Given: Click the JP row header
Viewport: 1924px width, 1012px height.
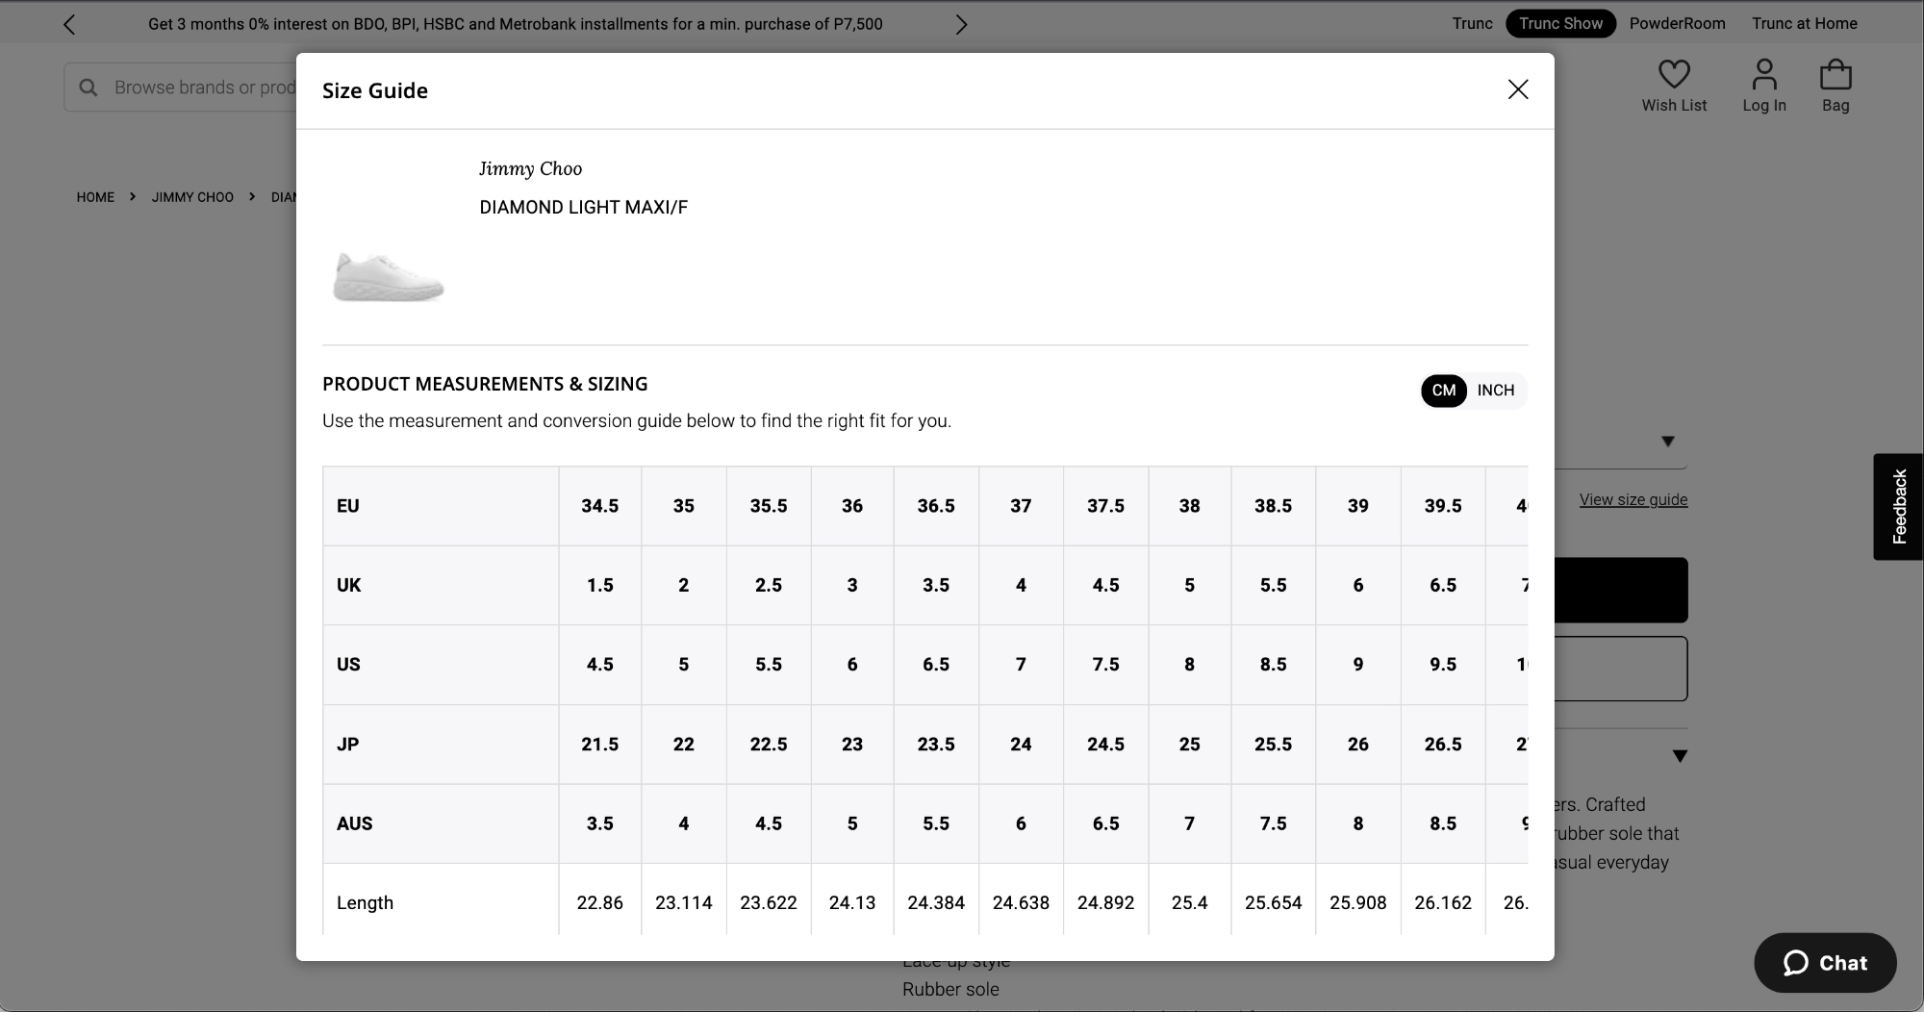Looking at the screenshot, I should (441, 744).
